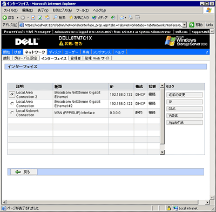
Task: Click the 戻る back button at bottom
Action: [24, 172]
